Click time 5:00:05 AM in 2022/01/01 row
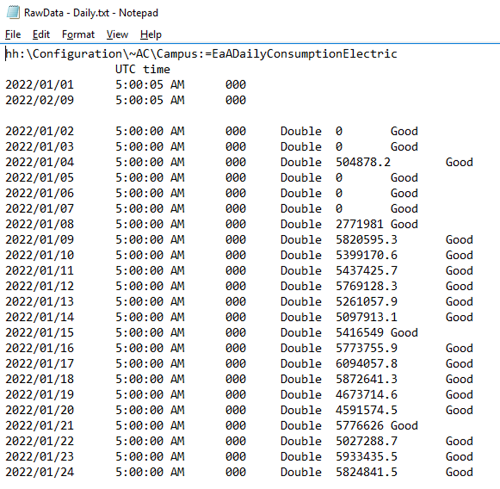The height and width of the screenshot is (489, 500). tap(150, 85)
